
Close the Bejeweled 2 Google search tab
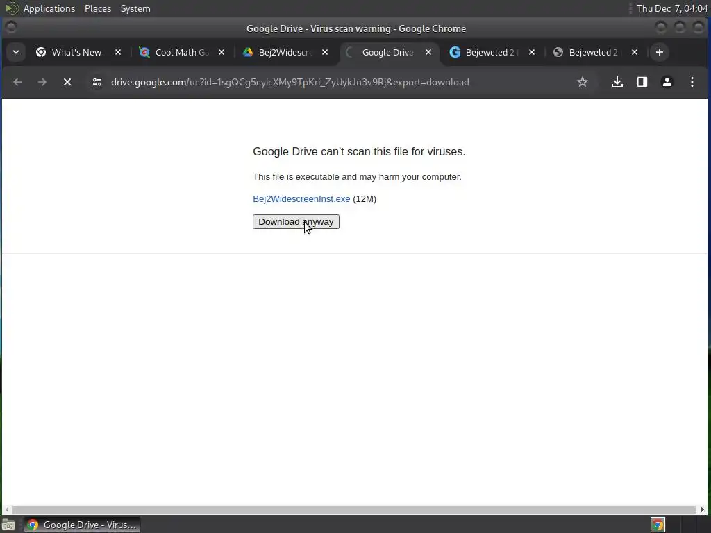(x=531, y=52)
